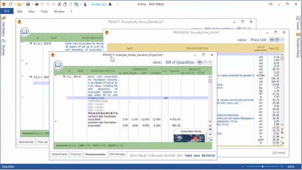Screen dimensions: 302x170
Task: Toggle the eye view icon beside Bill of Quantities
Action: 200,62
